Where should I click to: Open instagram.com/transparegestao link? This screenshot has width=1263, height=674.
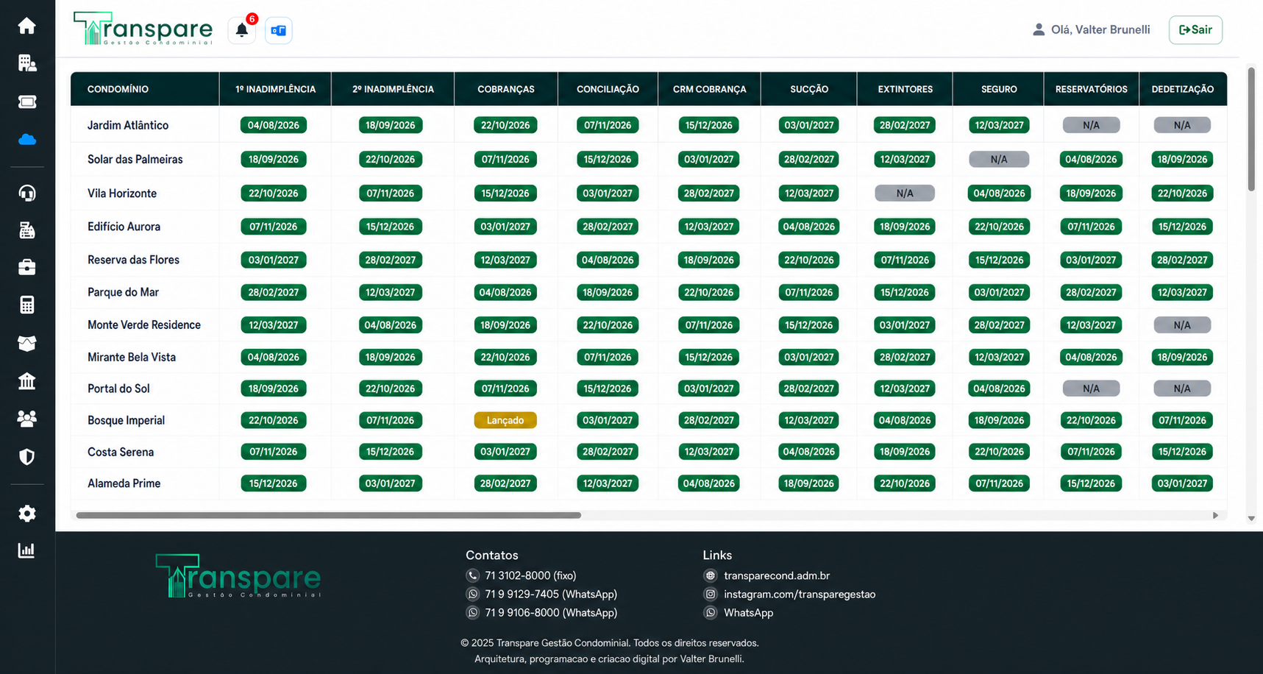pyautogui.click(x=800, y=594)
